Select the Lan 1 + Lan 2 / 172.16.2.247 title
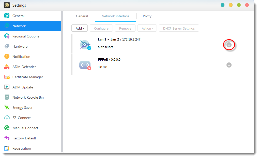Viewport: 259px width, 158px height. (119, 39)
